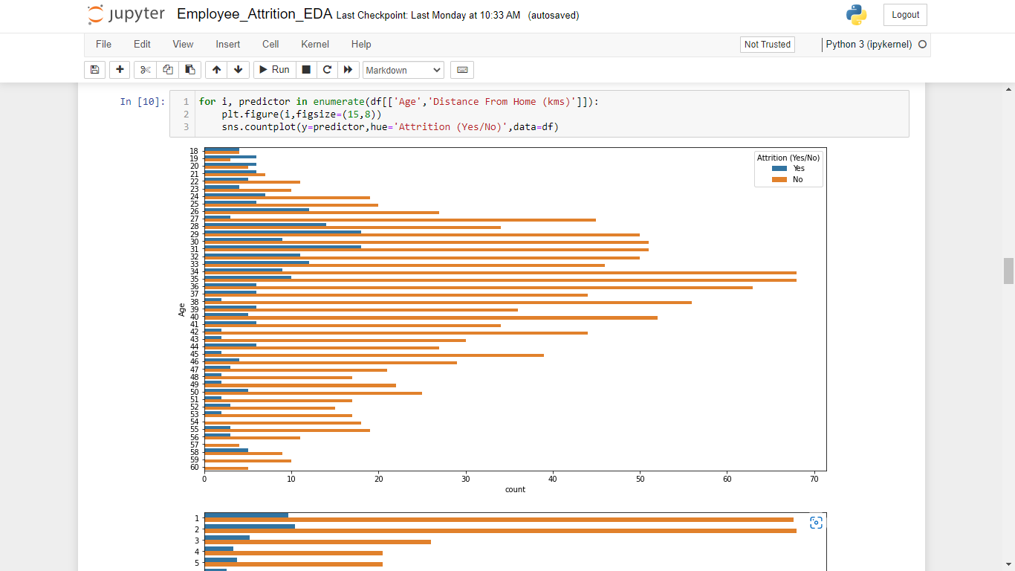This screenshot has width=1015, height=571.
Task: Run the selected code cell
Action: coord(273,69)
